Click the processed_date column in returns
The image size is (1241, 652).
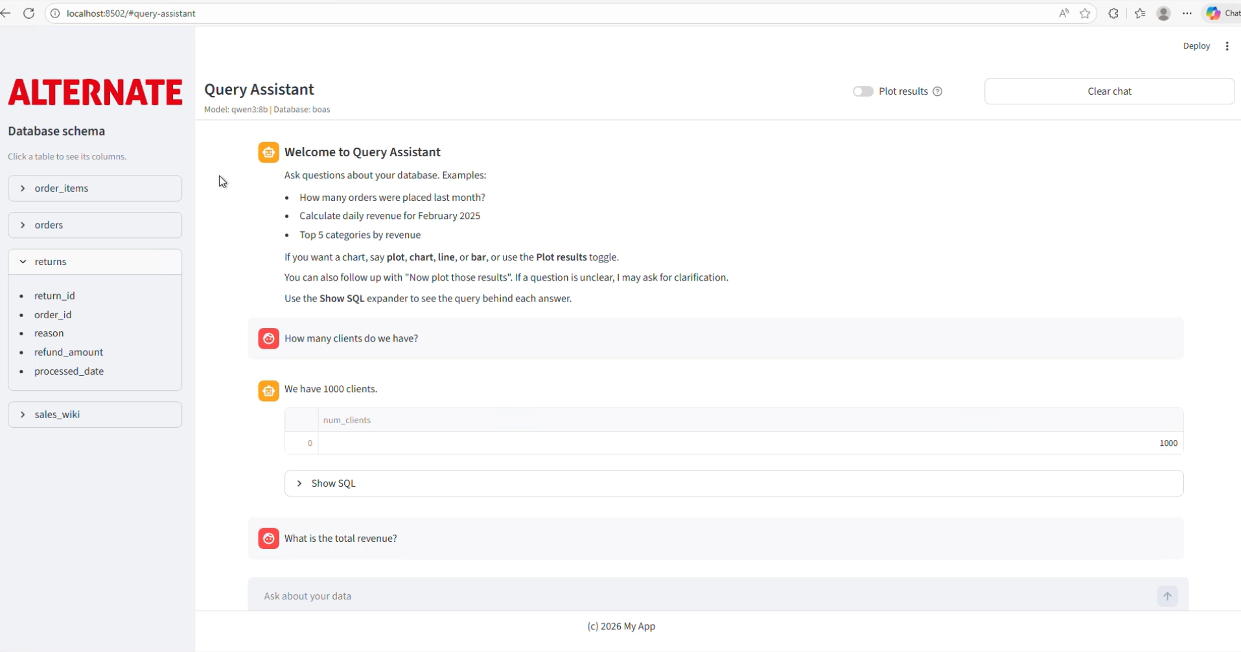tap(69, 371)
